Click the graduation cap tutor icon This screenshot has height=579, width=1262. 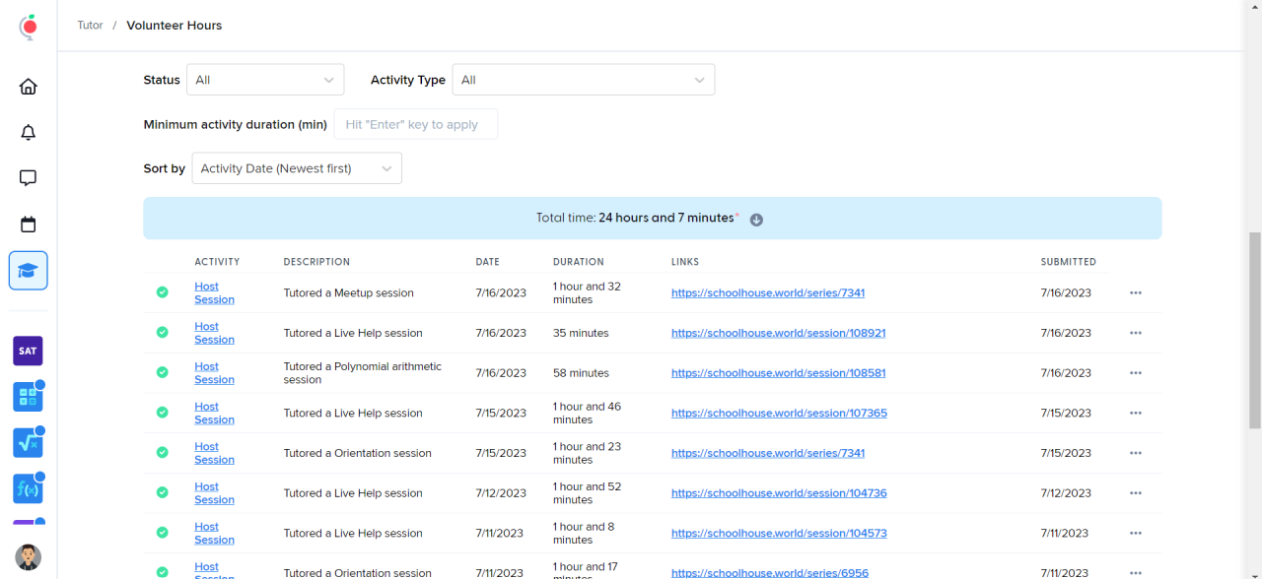(28, 271)
